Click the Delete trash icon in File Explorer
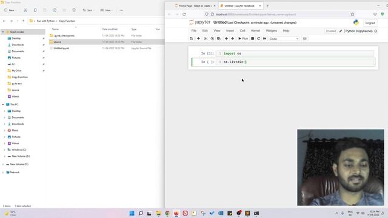Viewport: 388px width, 218px height. point(74,10)
